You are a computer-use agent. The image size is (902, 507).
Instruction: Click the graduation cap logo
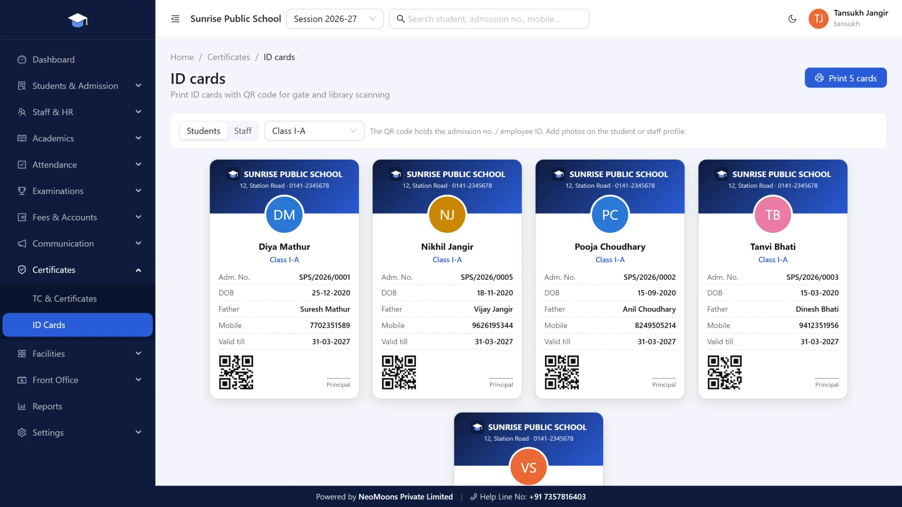point(78,20)
